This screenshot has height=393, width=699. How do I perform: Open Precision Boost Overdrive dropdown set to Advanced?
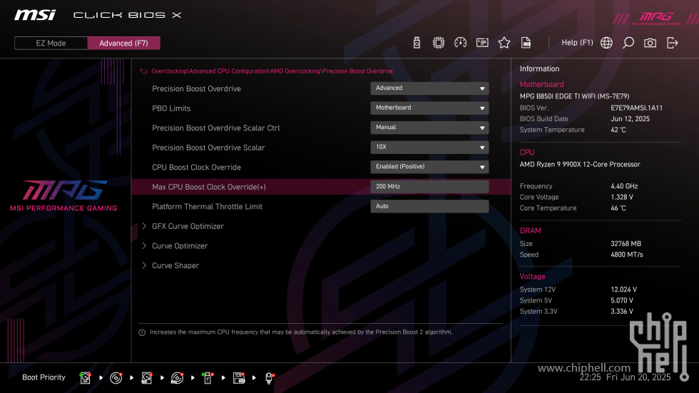click(x=429, y=88)
